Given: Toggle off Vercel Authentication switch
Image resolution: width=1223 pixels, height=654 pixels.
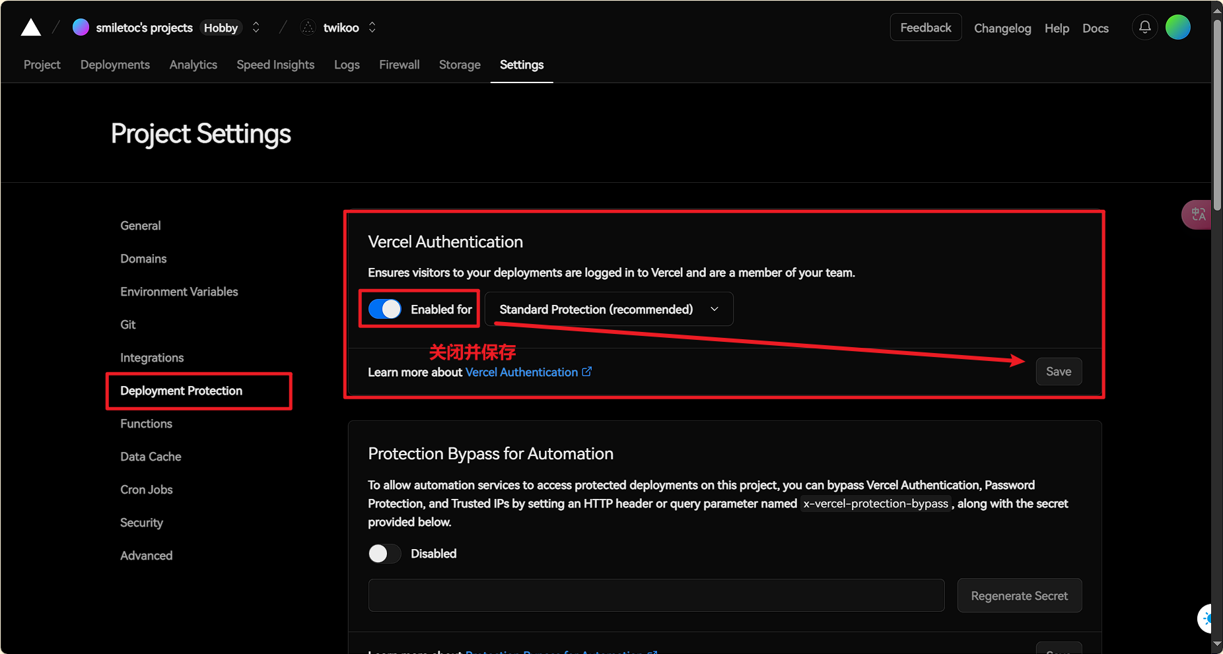Looking at the screenshot, I should coord(384,309).
